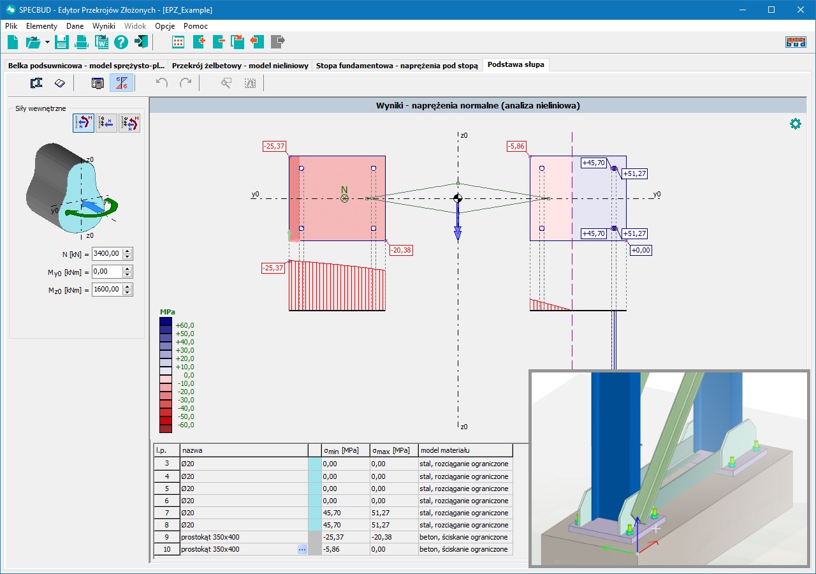Export report to Word document icon
Image resolution: width=816 pixels, height=574 pixels.
coord(101,42)
